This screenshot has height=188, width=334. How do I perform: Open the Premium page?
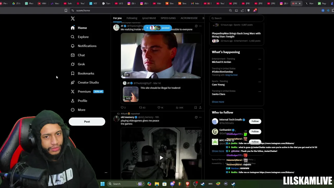point(87,92)
